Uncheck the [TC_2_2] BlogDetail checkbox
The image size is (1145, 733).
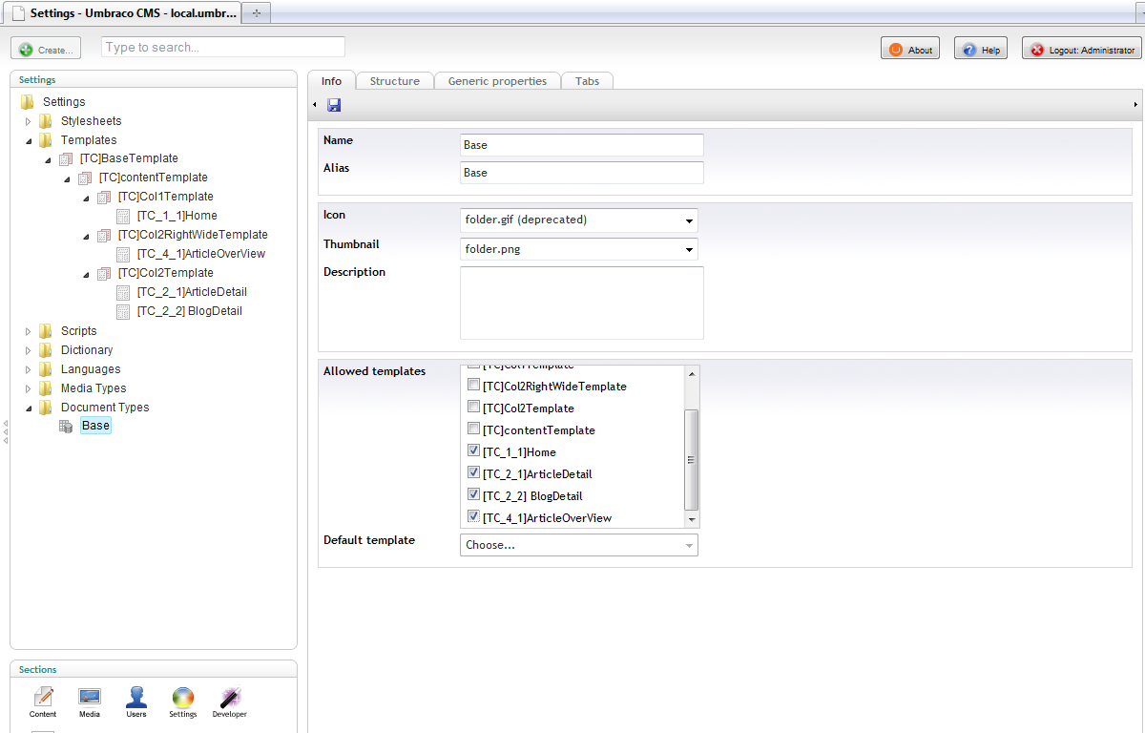tap(473, 494)
